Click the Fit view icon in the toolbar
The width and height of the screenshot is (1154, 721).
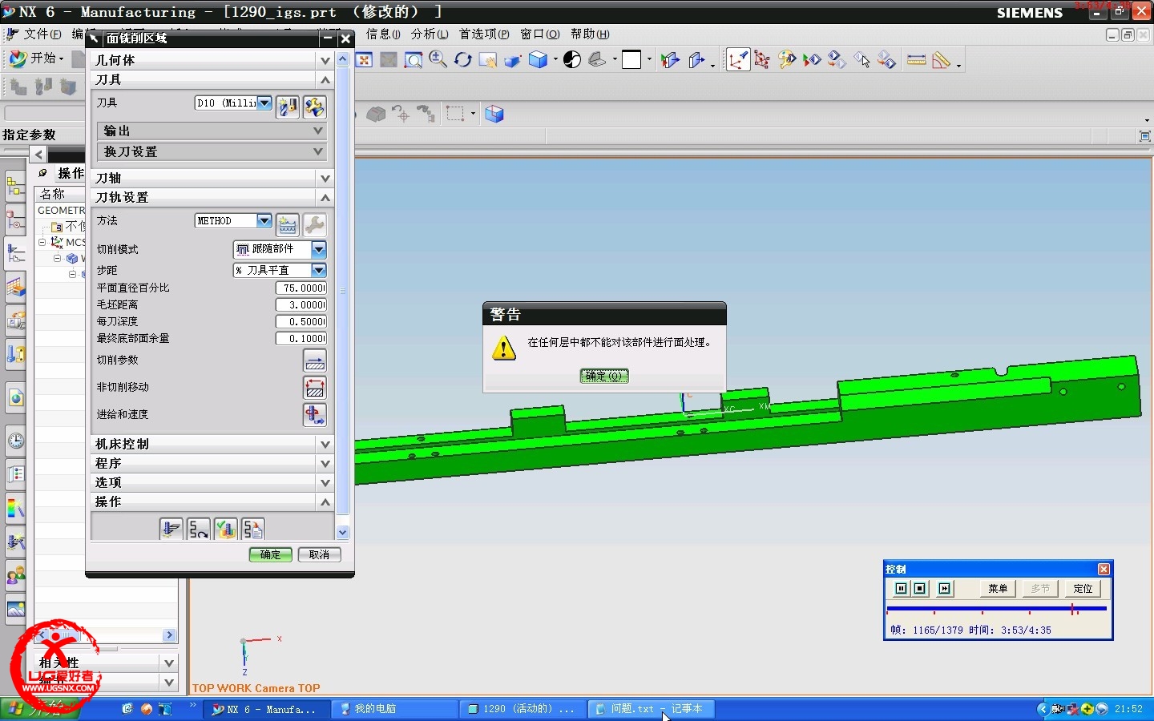365,60
